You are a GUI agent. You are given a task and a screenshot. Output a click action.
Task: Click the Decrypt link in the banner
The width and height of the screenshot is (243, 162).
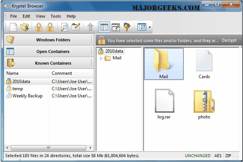tap(229, 40)
